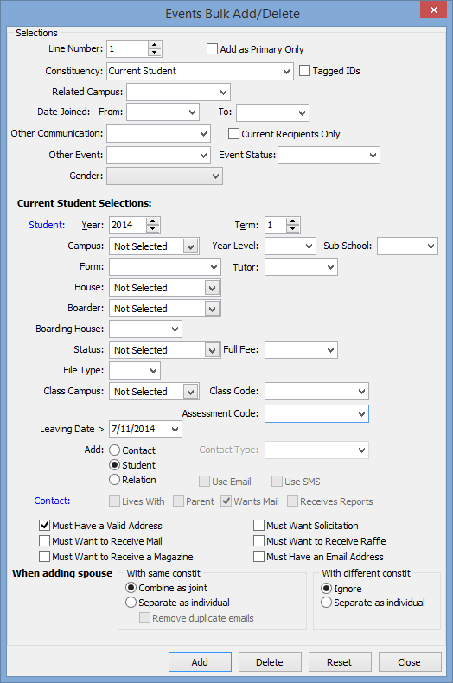The height and width of the screenshot is (683, 453).
Task: Increase Line Number with up spinner arrow
Action: point(154,45)
